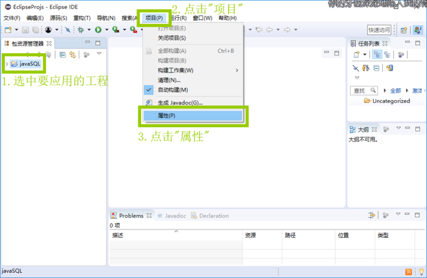Click the Save toolbar icon
Screen dimensions: 427x278
click(x=25, y=30)
